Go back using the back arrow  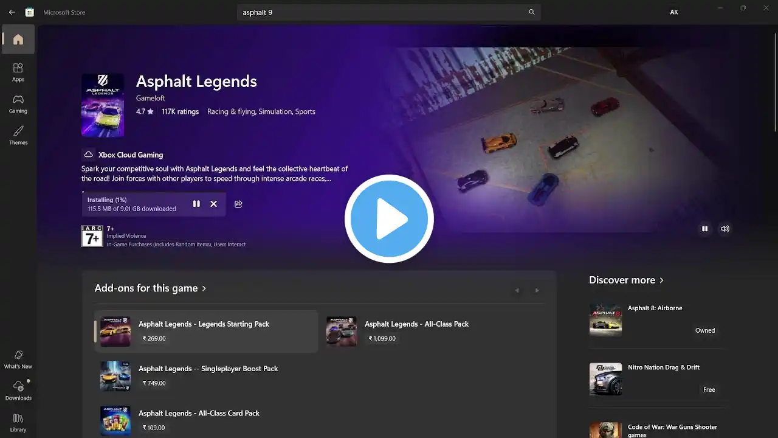12,12
